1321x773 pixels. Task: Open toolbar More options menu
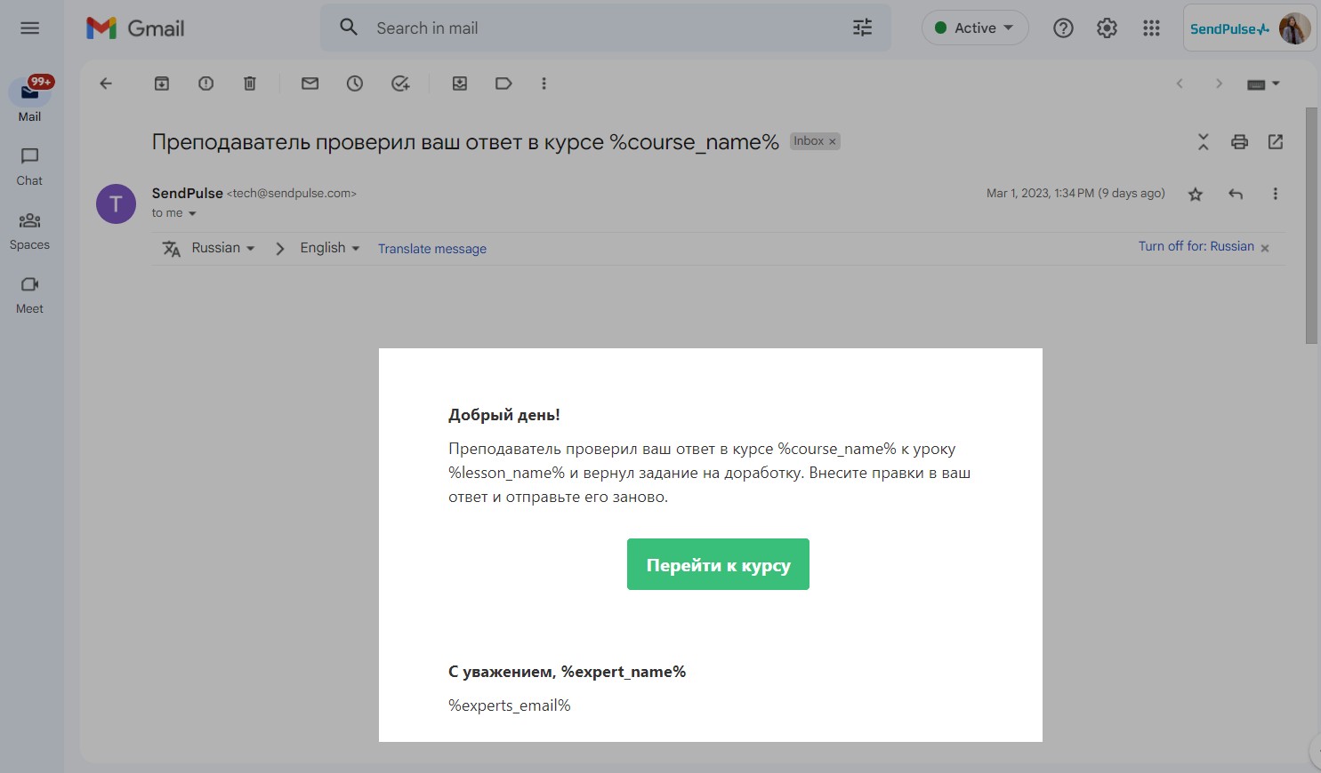point(544,84)
